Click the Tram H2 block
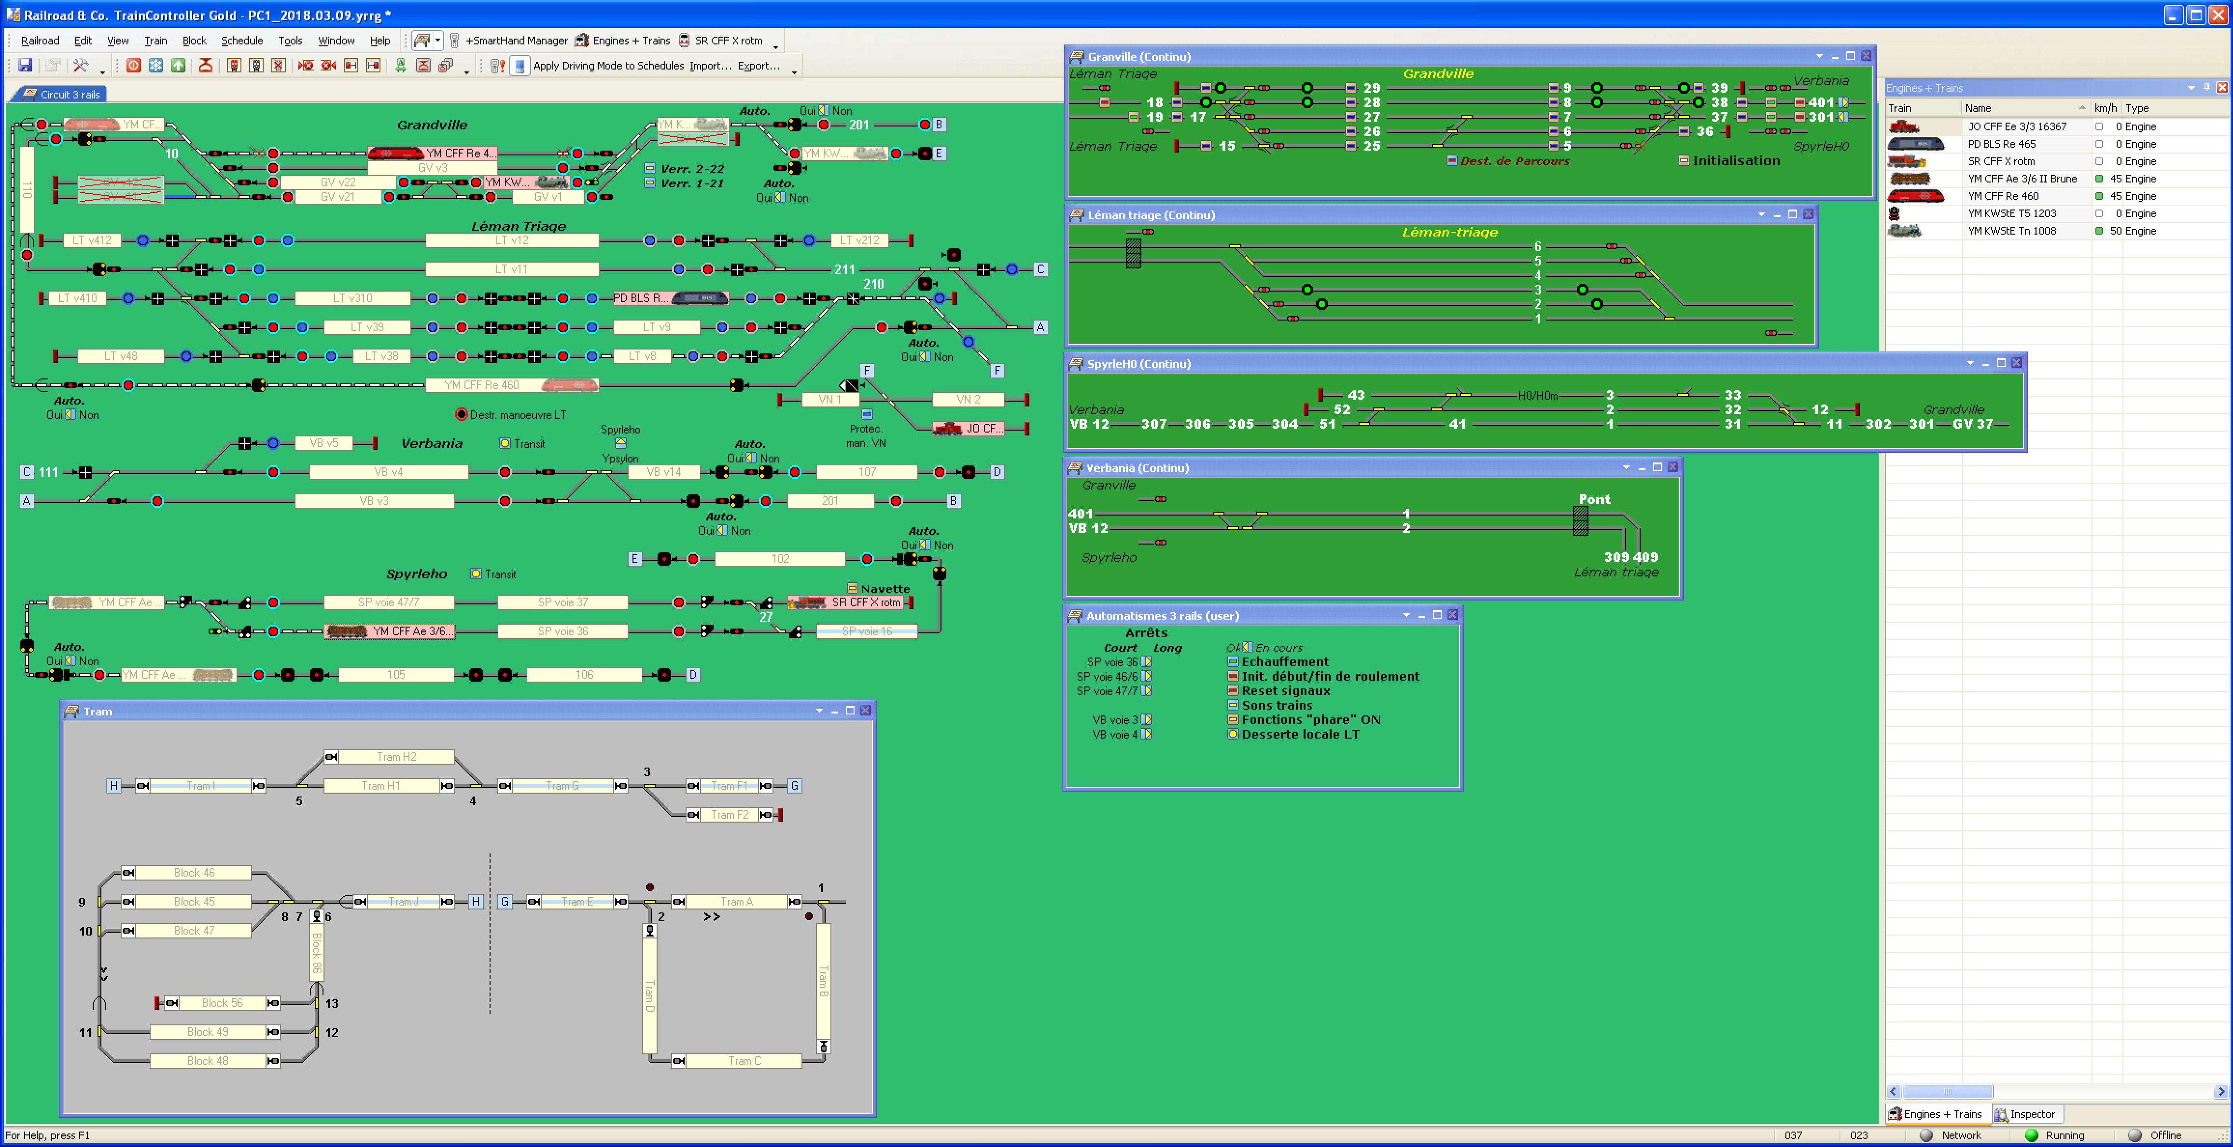 396,757
